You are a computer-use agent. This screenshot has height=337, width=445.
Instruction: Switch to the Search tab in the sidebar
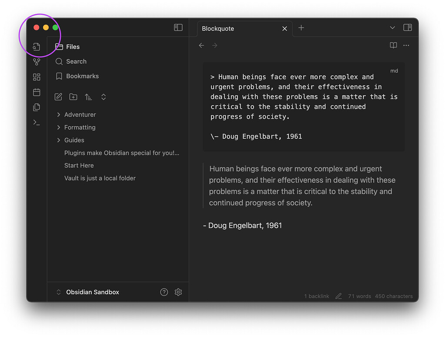coord(76,61)
